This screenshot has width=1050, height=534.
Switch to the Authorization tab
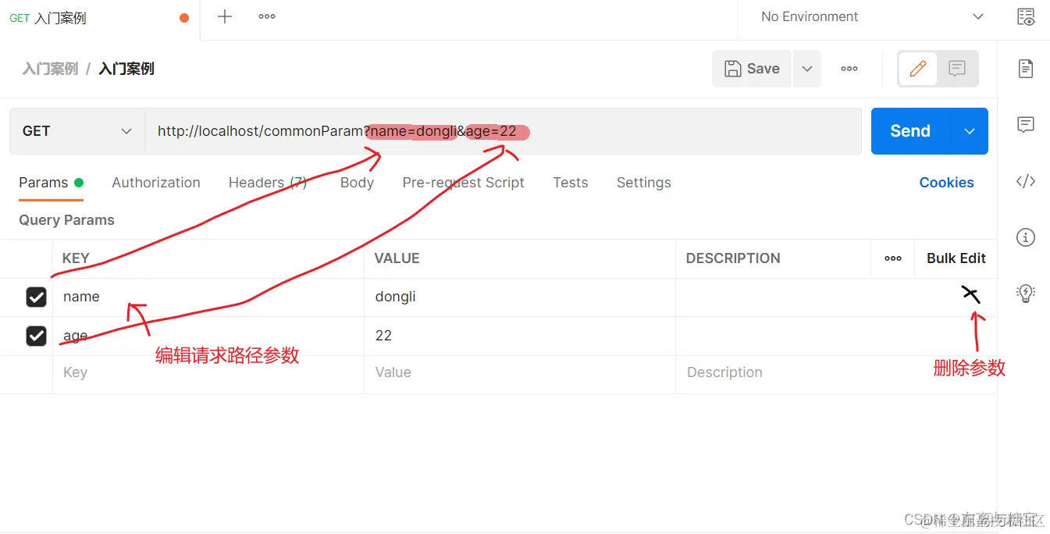(156, 183)
